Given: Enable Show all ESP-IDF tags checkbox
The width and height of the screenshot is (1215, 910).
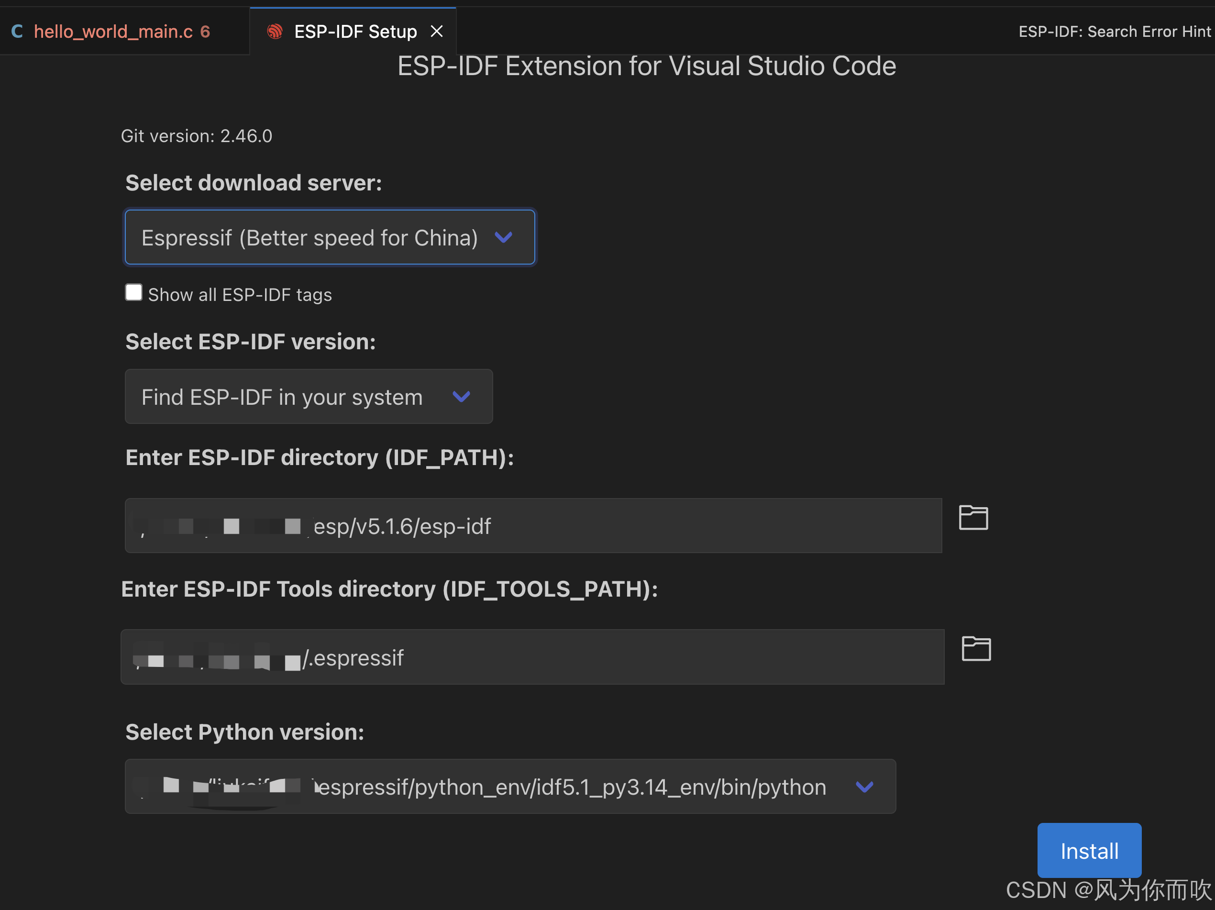Looking at the screenshot, I should click(x=133, y=293).
